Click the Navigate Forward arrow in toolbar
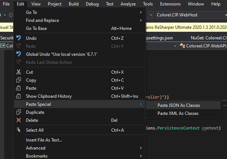The height and width of the screenshot is (159, 227). coord(11,15)
